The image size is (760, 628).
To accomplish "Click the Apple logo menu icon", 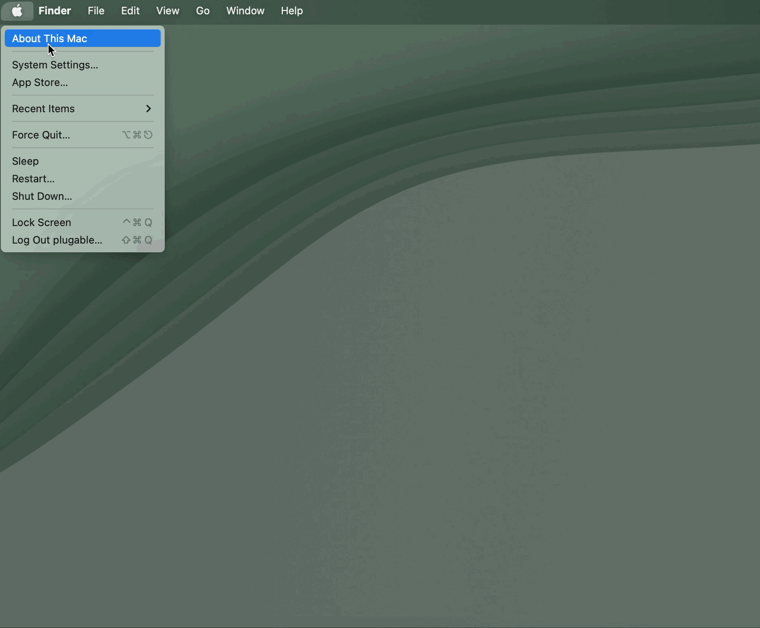I will click(x=17, y=11).
